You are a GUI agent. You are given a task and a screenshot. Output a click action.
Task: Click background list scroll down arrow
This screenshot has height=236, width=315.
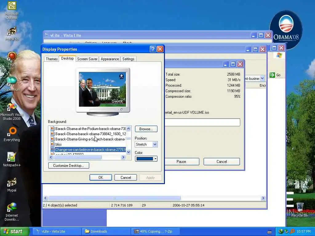click(x=129, y=152)
